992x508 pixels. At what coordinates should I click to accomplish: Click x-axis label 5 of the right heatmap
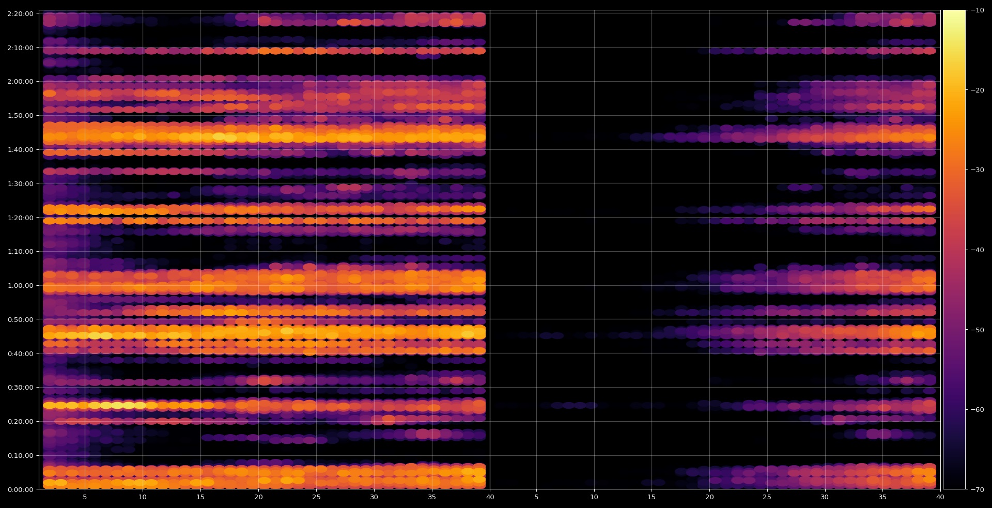536,497
